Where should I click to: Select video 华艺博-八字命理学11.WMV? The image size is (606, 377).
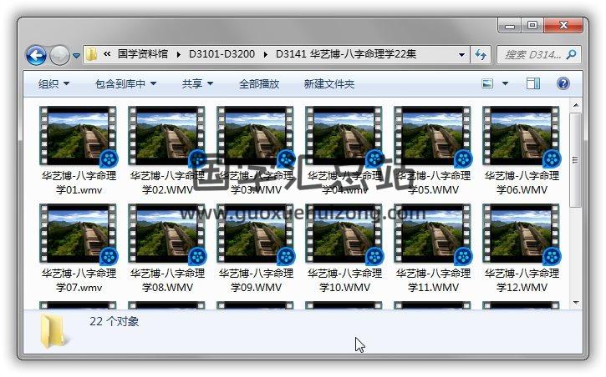(x=433, y=249)
